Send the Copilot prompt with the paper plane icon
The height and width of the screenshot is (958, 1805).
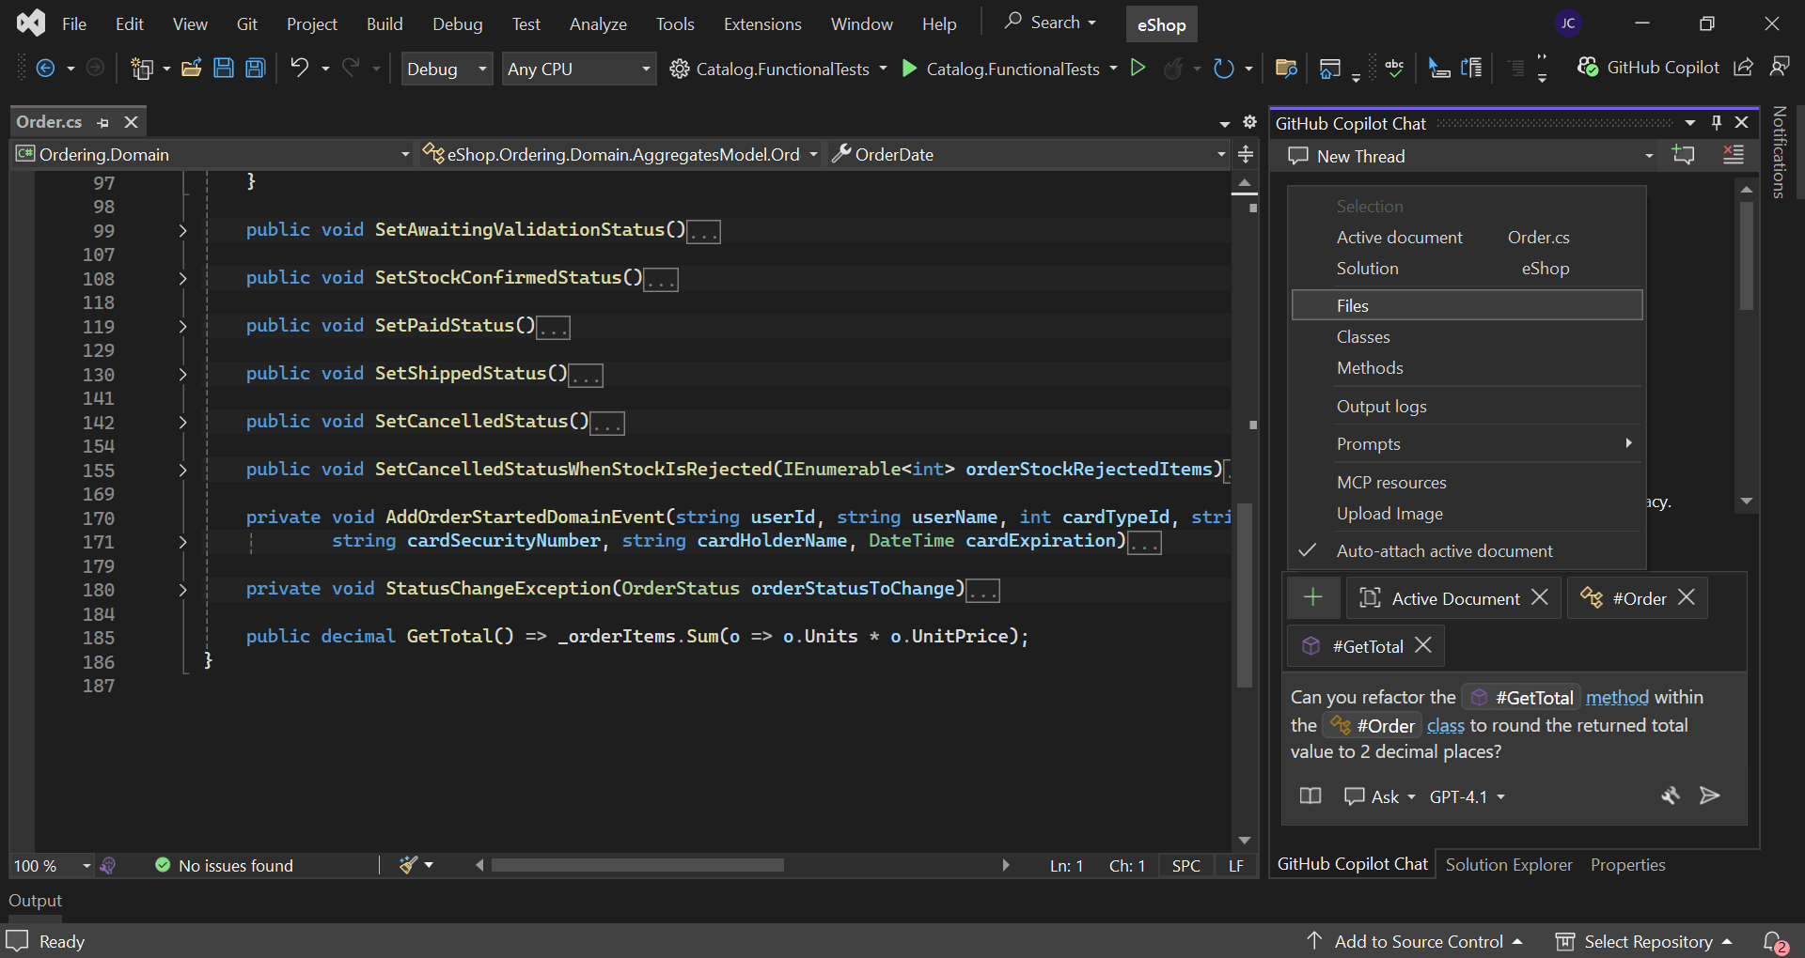(x=1710, y=796)
